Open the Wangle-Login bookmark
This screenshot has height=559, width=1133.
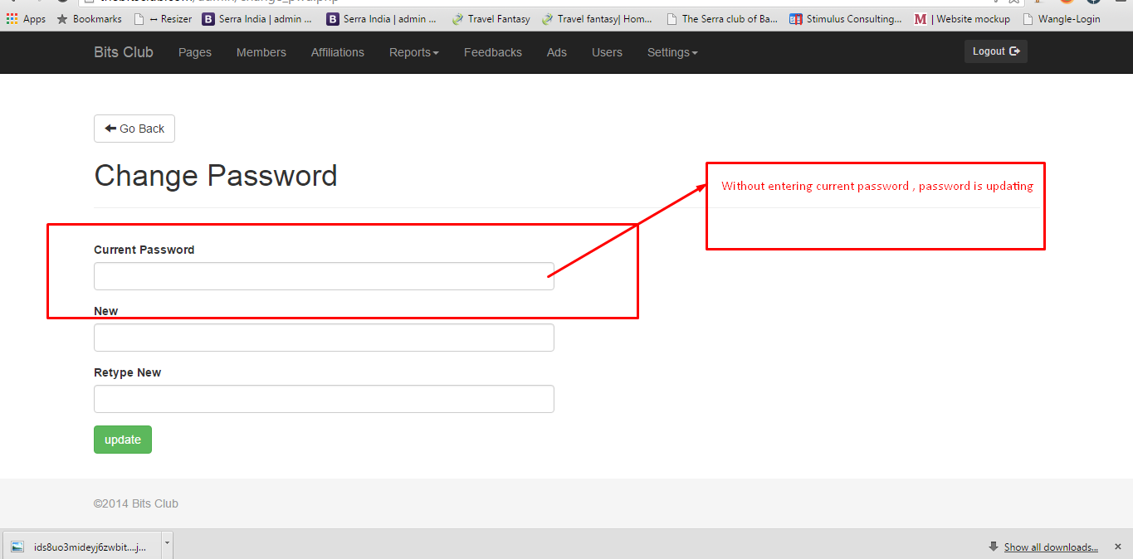pos(1062,18)
